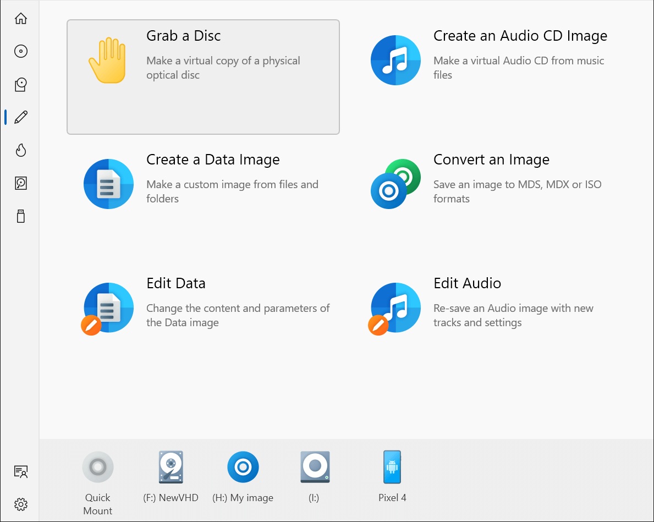This screenshot has width=654, height=522.
Task: Open the Images disc icon in sidebar
Action: pyautogui.click(x=20, y=51)
